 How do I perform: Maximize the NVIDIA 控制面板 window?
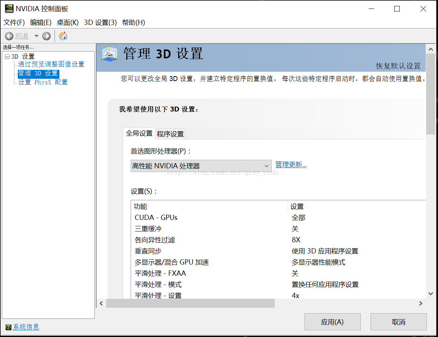(x=397, y=9)
